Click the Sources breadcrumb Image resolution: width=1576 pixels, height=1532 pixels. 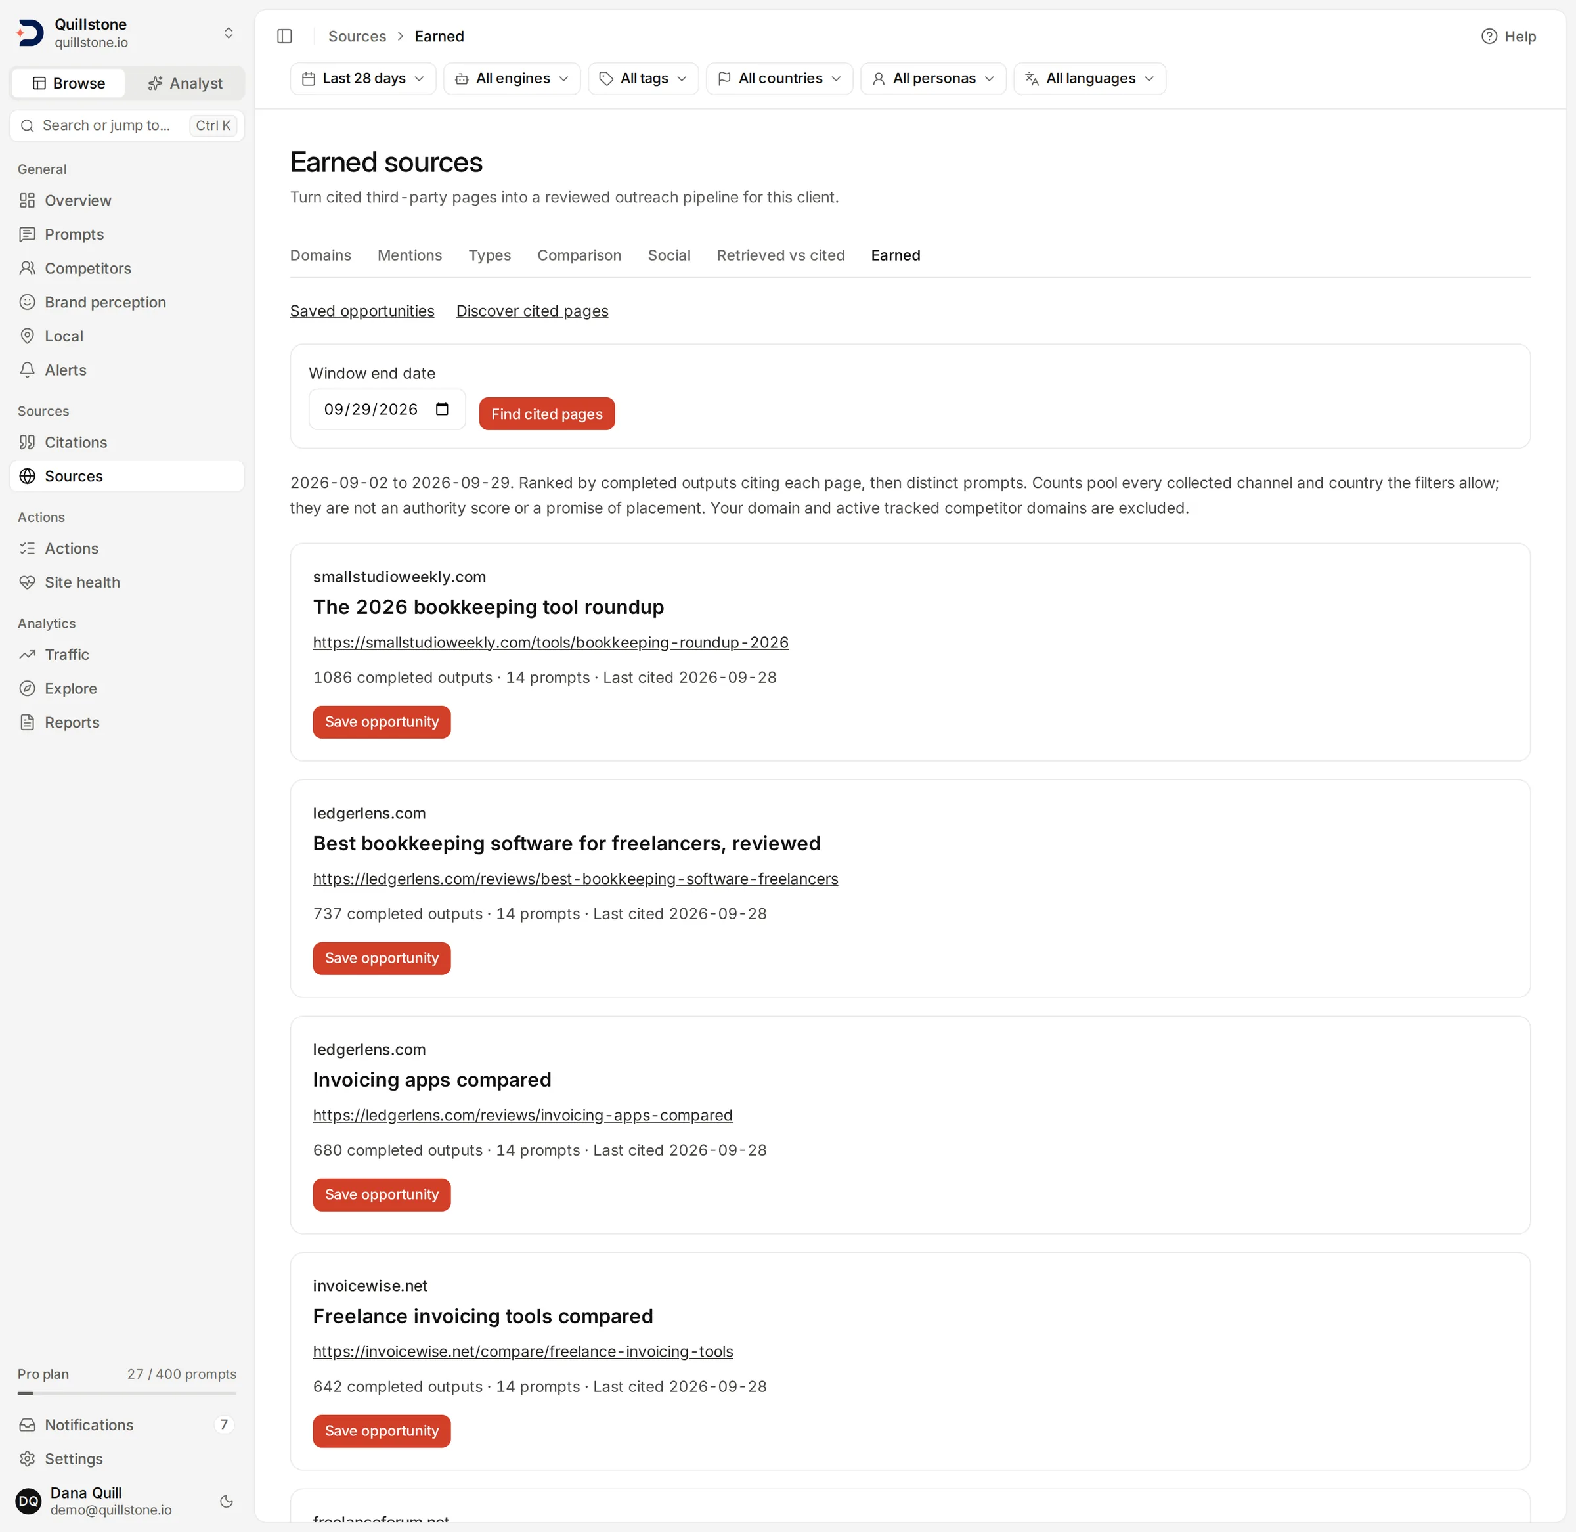click(357, 36)
